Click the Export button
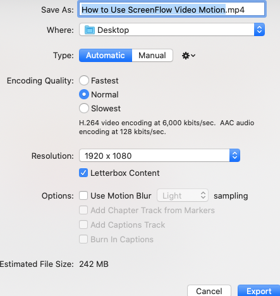280x296 pixels. pos(259,291)
